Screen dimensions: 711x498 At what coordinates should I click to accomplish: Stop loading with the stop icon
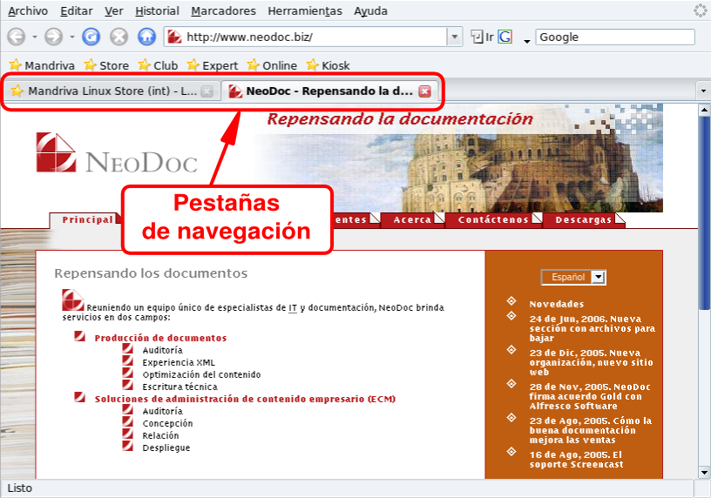coord(118,37)
